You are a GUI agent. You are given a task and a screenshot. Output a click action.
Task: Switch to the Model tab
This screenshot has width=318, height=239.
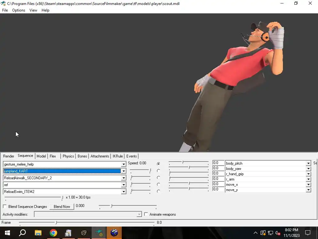(41, 156)
